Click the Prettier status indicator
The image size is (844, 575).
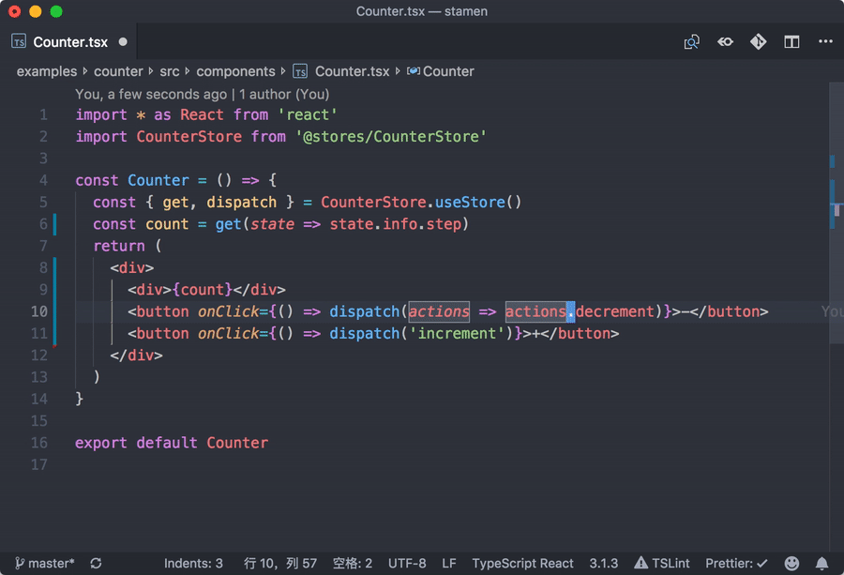coord(736,563)
